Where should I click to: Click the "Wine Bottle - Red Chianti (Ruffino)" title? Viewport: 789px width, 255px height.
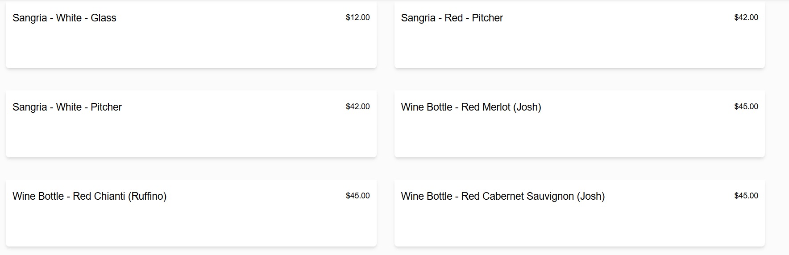(x=89, y=196)
